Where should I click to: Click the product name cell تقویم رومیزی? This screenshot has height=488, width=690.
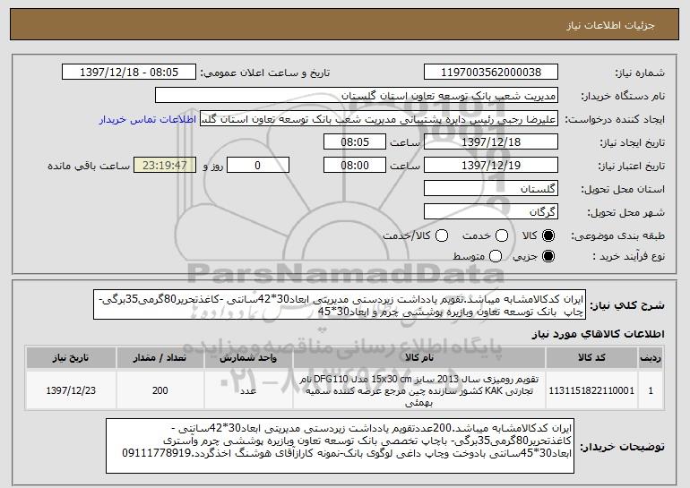pyautogui.click(x=419, y=390)
